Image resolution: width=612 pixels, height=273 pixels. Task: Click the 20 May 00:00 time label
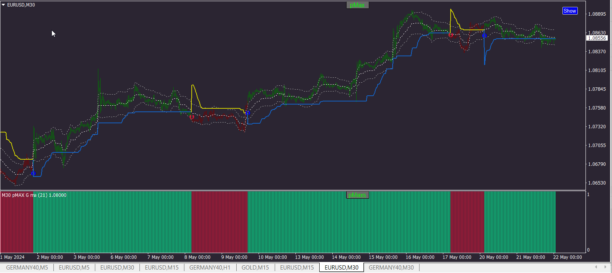coord(494,257)
